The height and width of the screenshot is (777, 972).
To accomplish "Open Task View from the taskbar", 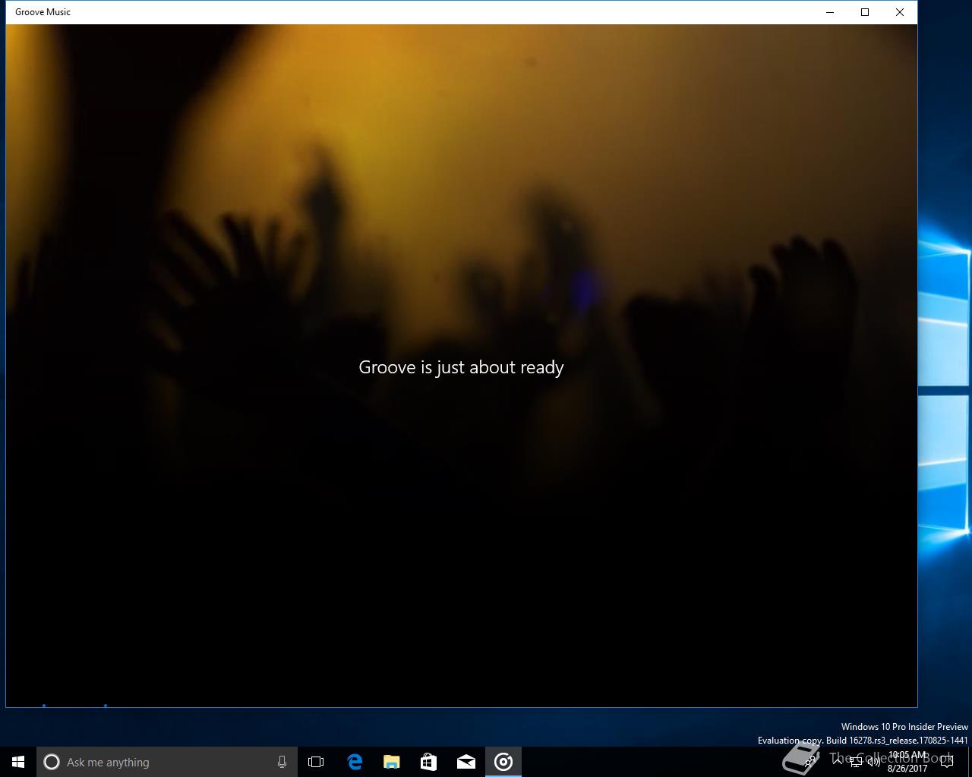I will pos(316,762).
